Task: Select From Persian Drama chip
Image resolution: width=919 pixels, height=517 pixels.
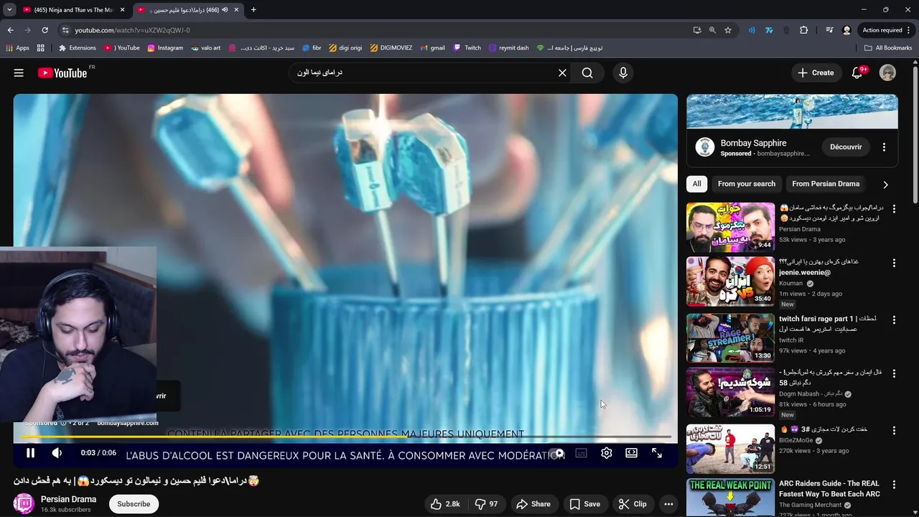Action: pyautogui.click(x=826, y=184)
